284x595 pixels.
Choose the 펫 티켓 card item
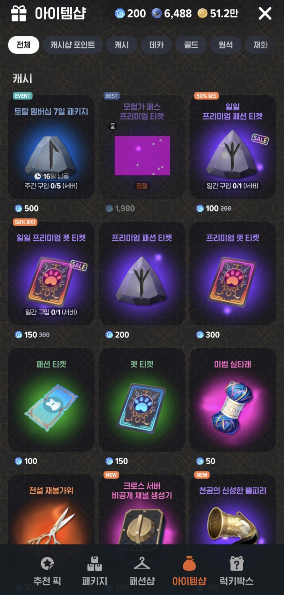(x=142, y=400)
